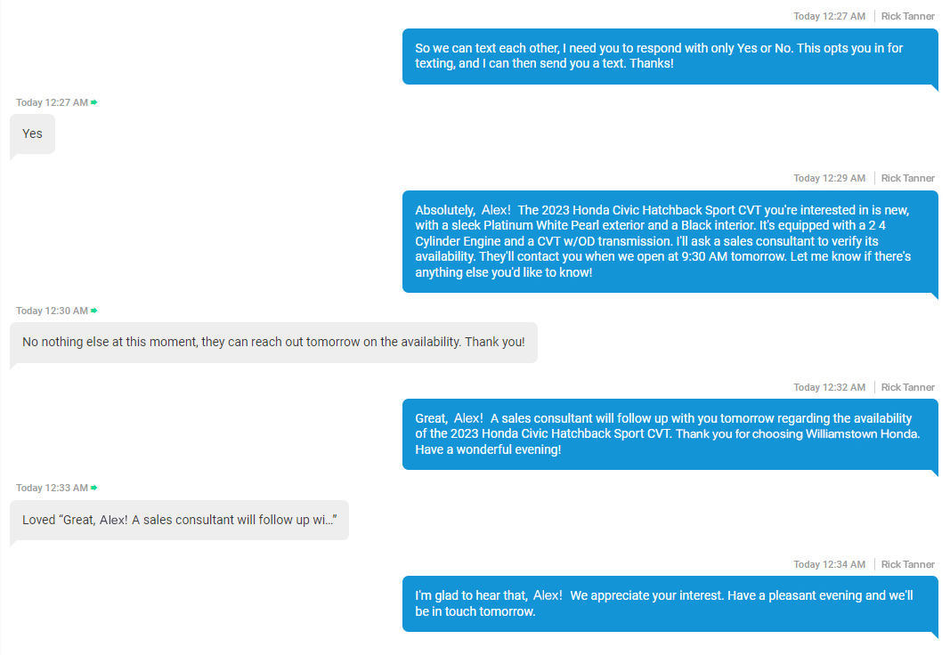Screen dimensions: 950x655
Task: Click the green arrow next to 12:30 AM
Action: (94, 311)
